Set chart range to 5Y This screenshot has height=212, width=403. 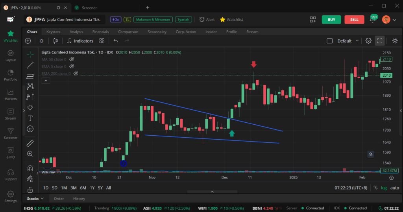click(100, 188)
